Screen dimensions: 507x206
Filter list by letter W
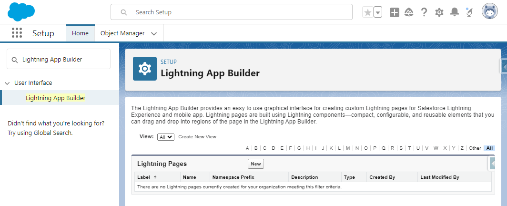pos(436,148)
